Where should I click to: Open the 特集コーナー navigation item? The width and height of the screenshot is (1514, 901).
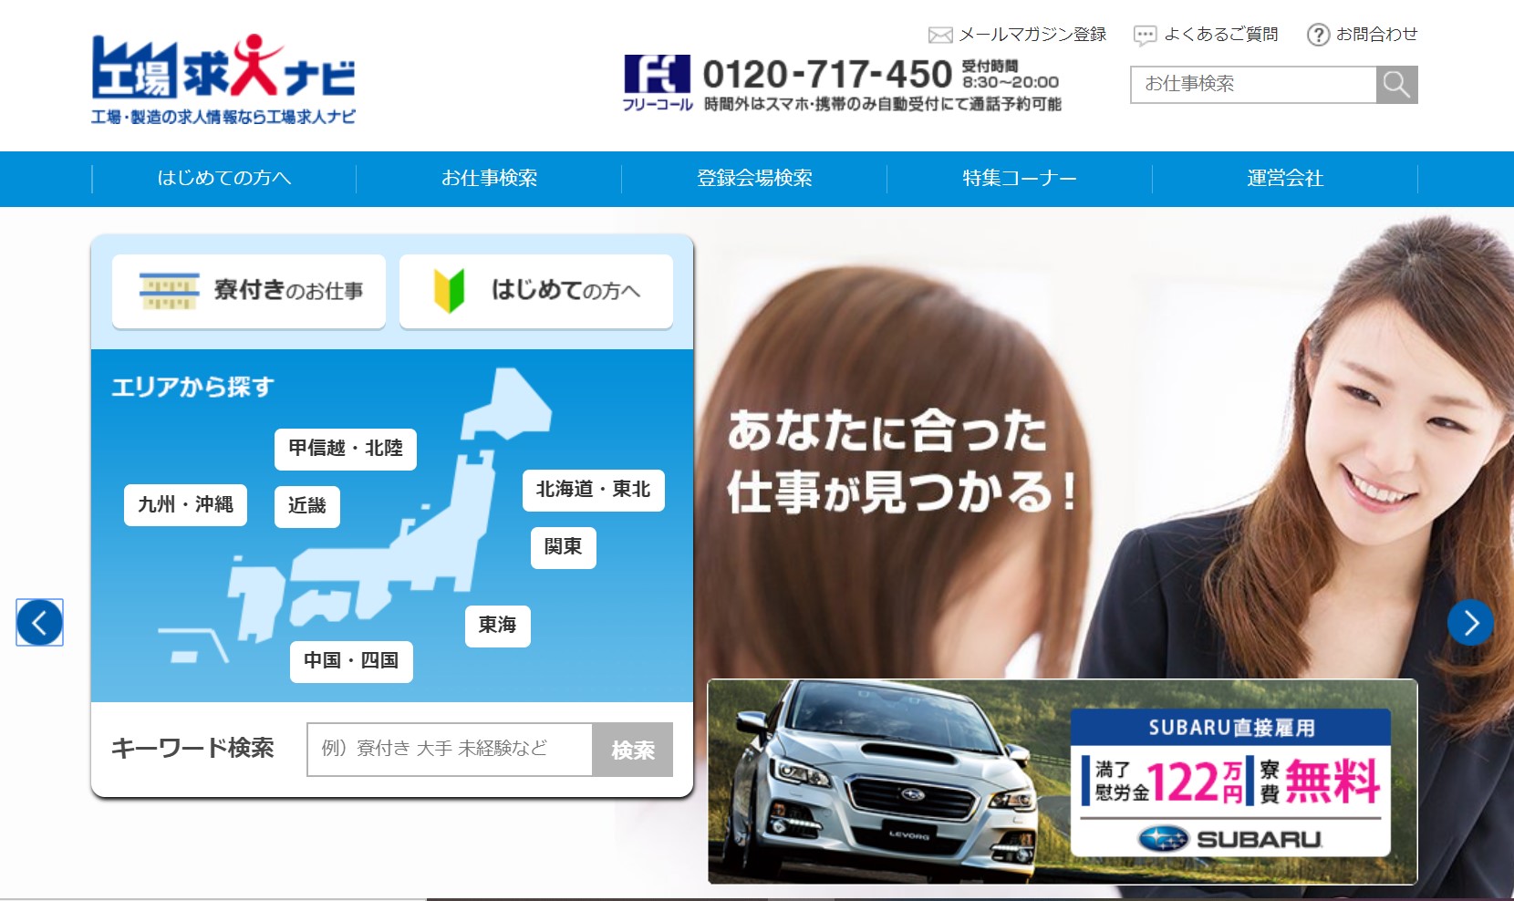click(x=1019, y=179)
